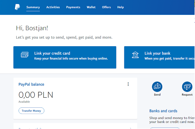Open the Banks and cards link
The height and width of the screenshot is (129, 195).
(x=163, y=111)
